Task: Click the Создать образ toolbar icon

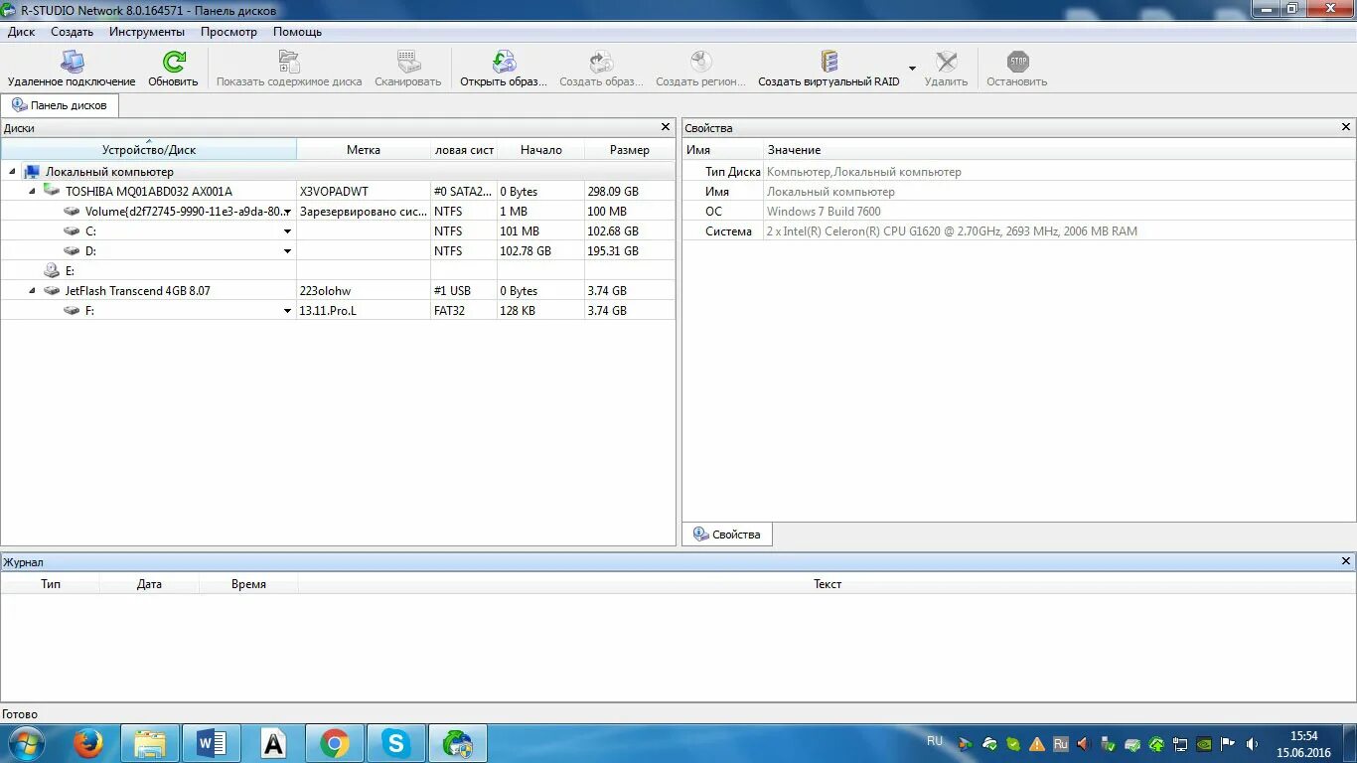Action: [x=601, y=63]
